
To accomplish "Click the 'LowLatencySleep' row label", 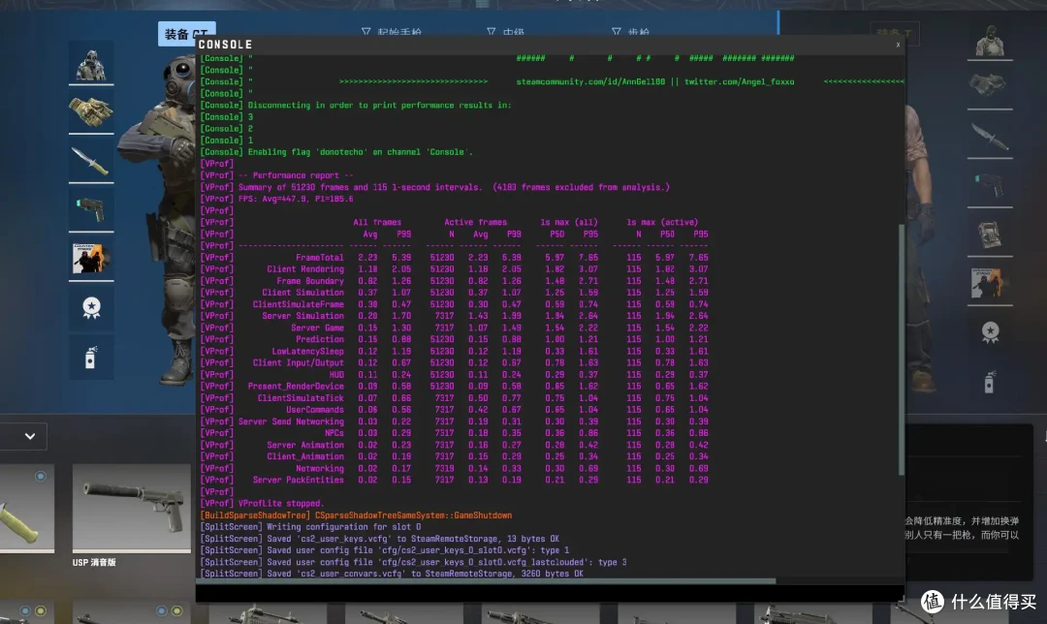I will coord(307,351).
